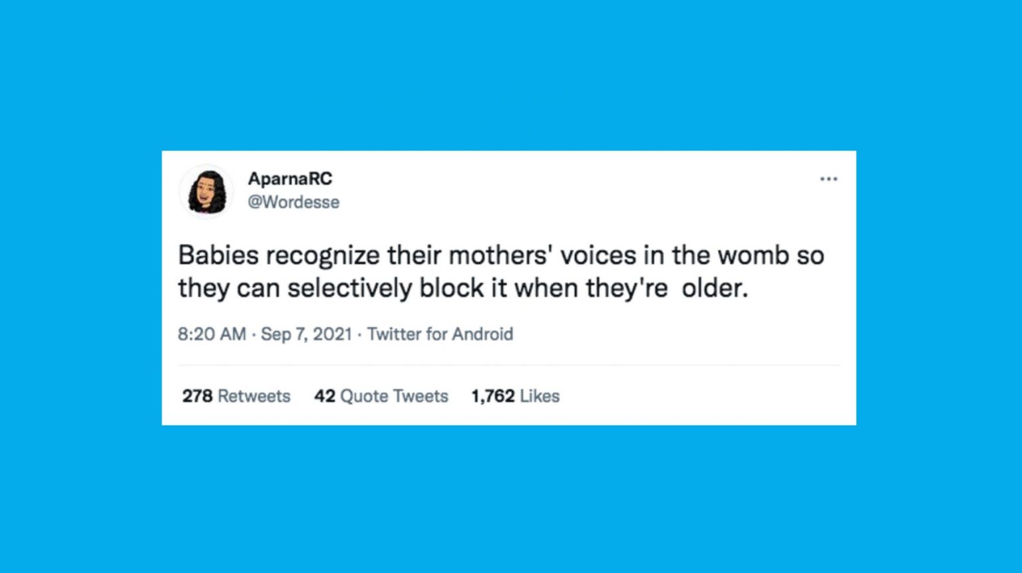Click the 8:20 AM timestamp
The image size is (1022, 573).
point(212,334)
